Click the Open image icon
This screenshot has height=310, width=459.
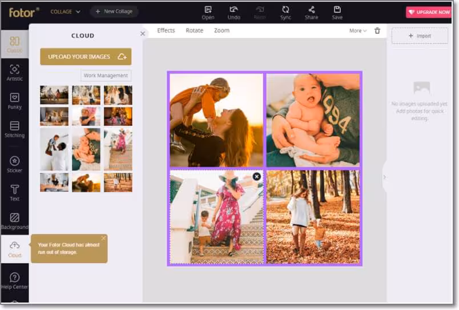(208, 13)
